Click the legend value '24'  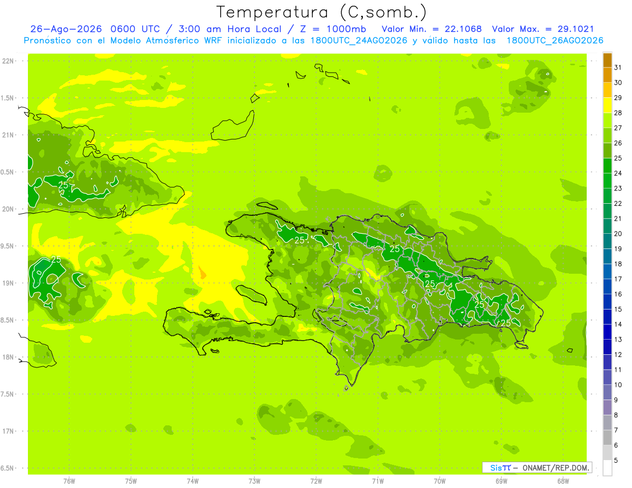click(x=618, y=173)
